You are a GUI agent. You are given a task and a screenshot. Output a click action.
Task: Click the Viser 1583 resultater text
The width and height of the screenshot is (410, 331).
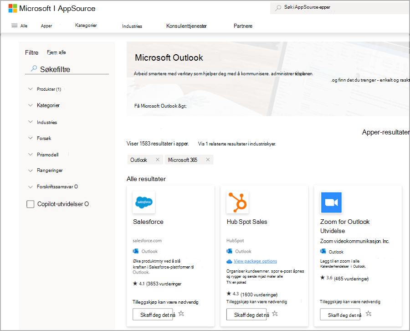tap(158, 144)
